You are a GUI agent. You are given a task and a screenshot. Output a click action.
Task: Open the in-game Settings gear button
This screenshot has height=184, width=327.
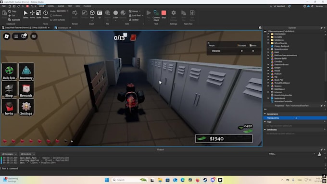26,107
